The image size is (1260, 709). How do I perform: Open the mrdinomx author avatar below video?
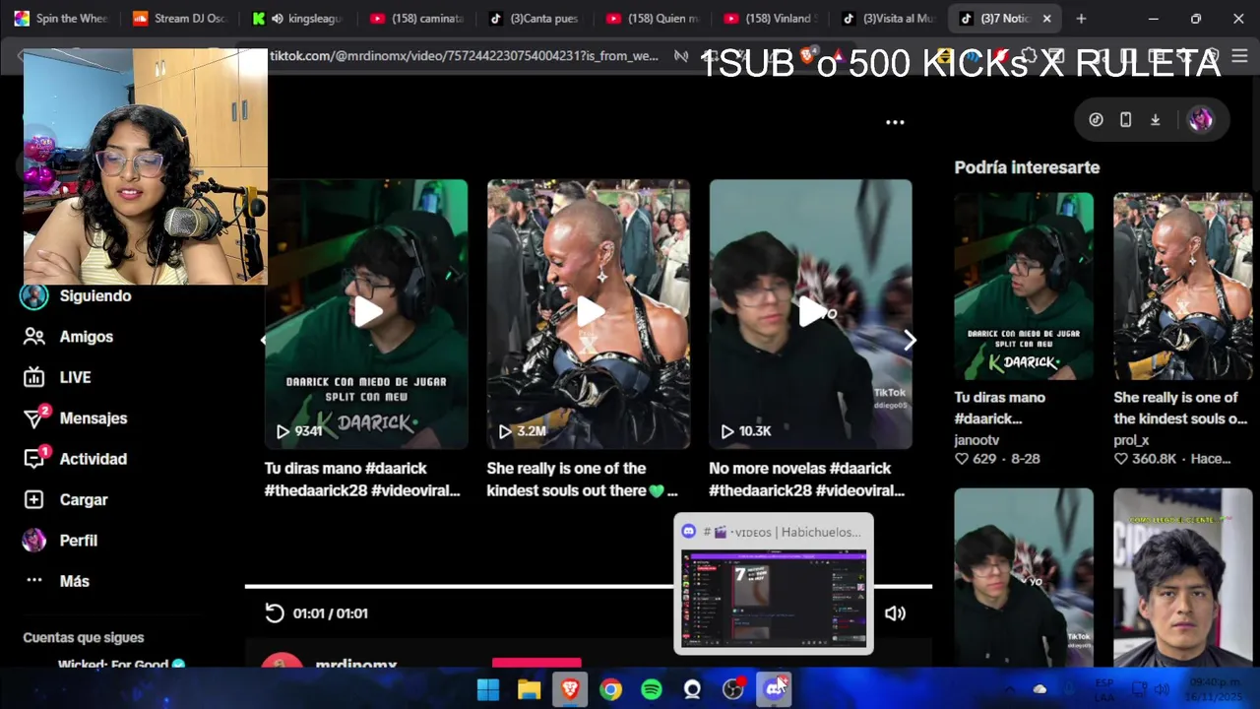click(x=282, y=660)
